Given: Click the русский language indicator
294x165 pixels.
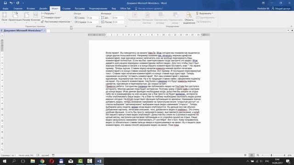Looking at the screenshot, I should [x=45, y=155].
